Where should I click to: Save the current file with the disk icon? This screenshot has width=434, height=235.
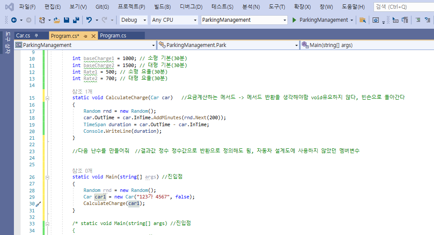(x=67, y=20)
